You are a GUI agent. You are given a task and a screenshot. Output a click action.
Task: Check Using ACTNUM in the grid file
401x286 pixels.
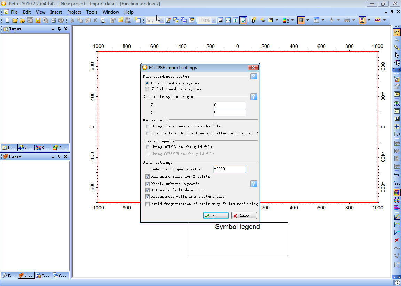coord(148,147)
